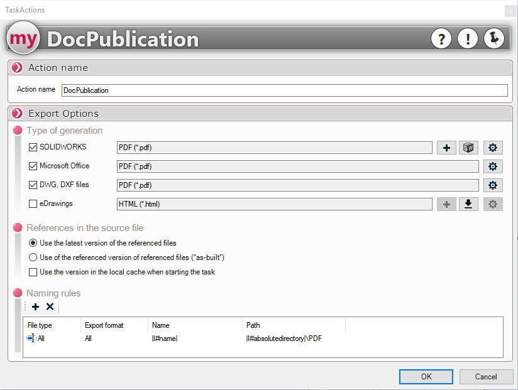Open gear settings for SOLIDWORKS export
This screenshot has height=390, width=518.
click(x=493, y=148)
